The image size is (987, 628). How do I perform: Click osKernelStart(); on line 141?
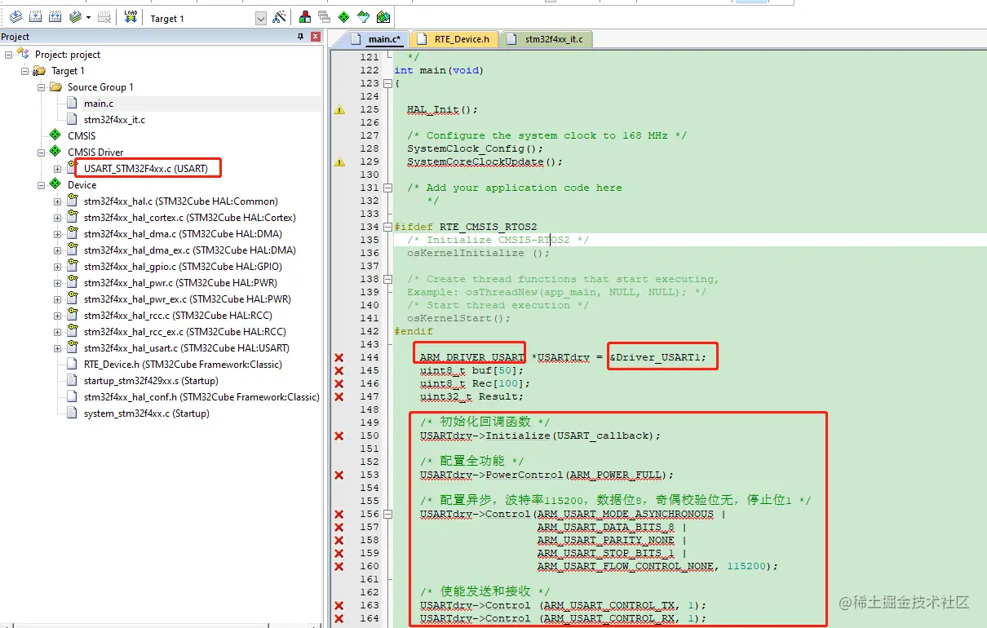(458, 318)
